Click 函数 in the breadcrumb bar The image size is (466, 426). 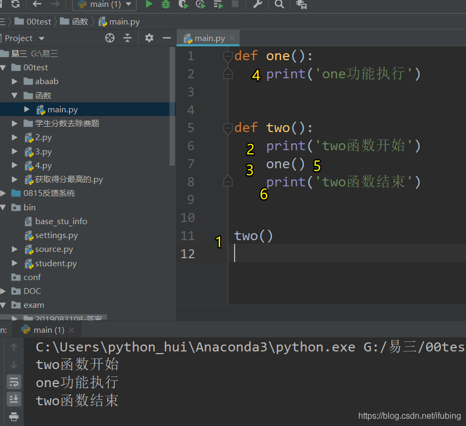74,22
